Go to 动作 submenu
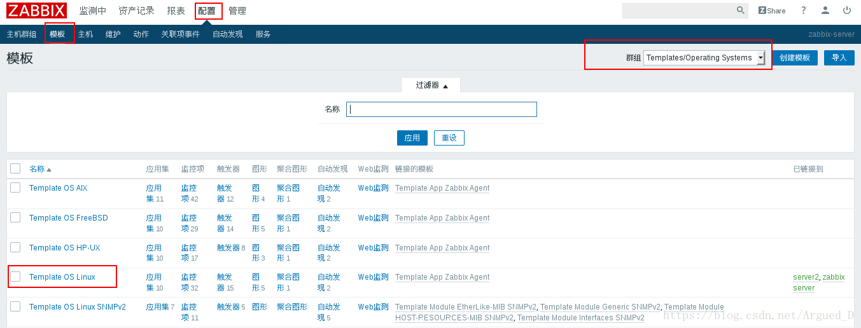Image resolution: width=861 pixels, height=328 pixels. [x=141, y=34]
